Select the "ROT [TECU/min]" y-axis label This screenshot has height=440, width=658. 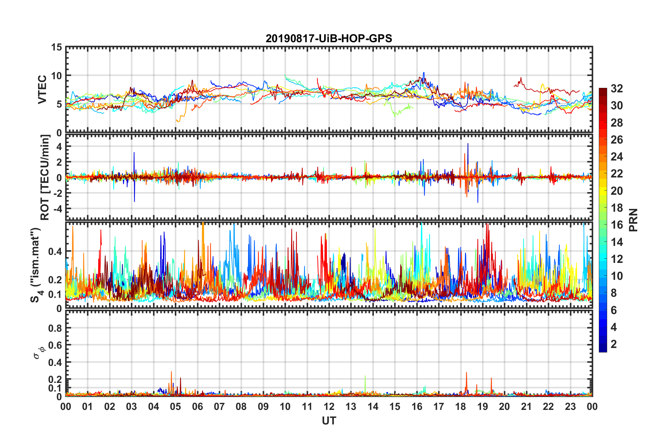(x=45, y=177)
